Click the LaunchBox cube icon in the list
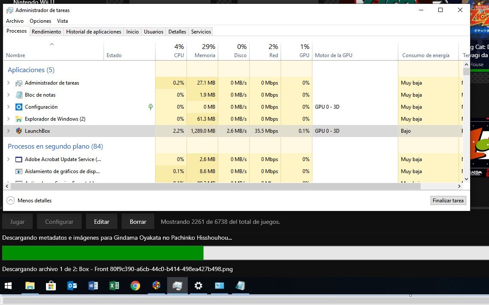The image size is (489, 305). (19, 131)
